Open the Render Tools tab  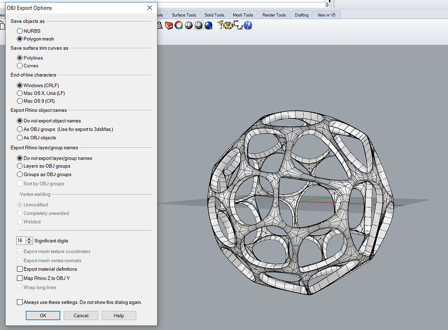tap(273, 14)
